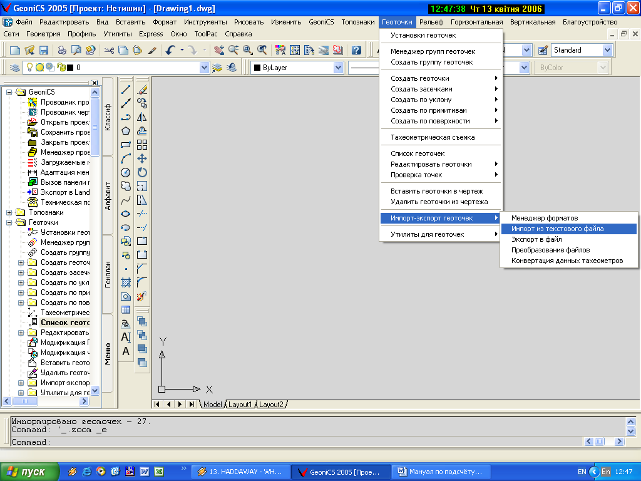Select the Spline draw tool
The width and height of the screenshot is (641, 481).
126,200
